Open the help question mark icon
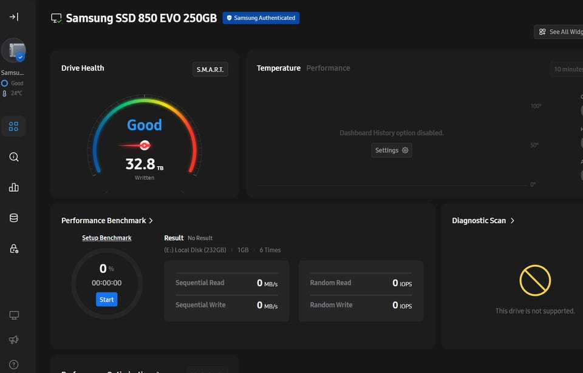Viewport: 583px width, 373px height. (x=13, y=365)
